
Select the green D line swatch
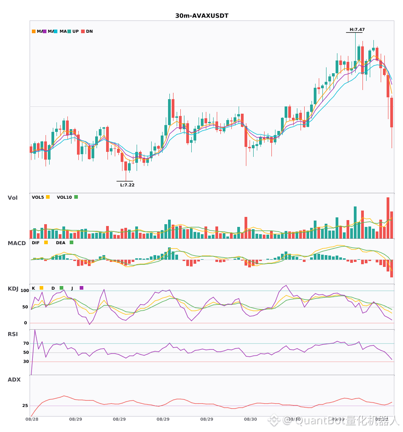(61, 288)
